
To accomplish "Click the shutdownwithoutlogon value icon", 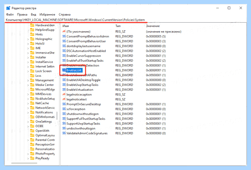I will [x=64, y=114].
